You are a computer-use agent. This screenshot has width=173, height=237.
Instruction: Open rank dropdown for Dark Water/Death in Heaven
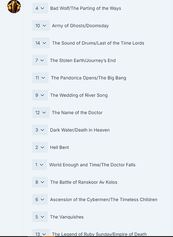40,130
